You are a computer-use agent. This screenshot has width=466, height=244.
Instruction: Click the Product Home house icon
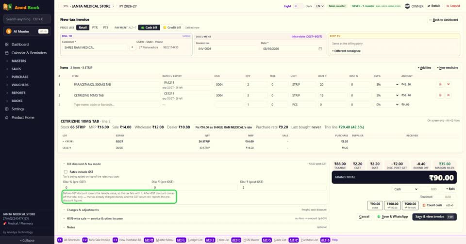click(x=6, y=118)
